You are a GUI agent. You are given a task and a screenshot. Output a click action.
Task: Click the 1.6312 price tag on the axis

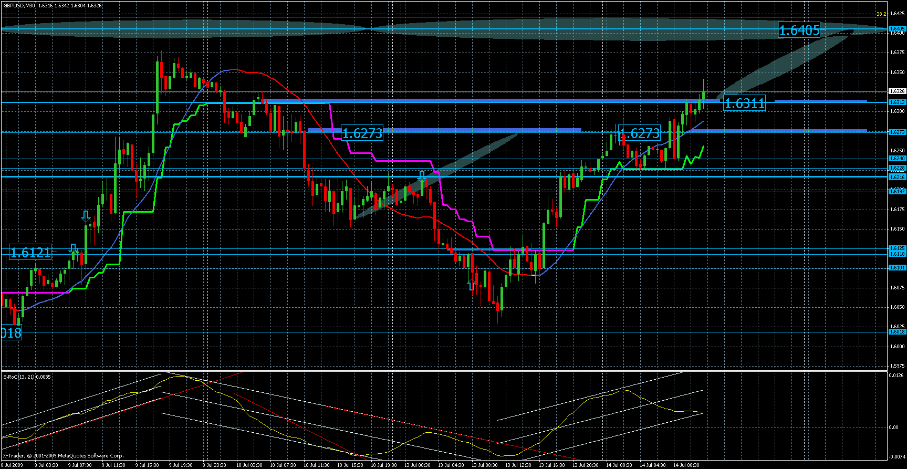pos(896,102)
